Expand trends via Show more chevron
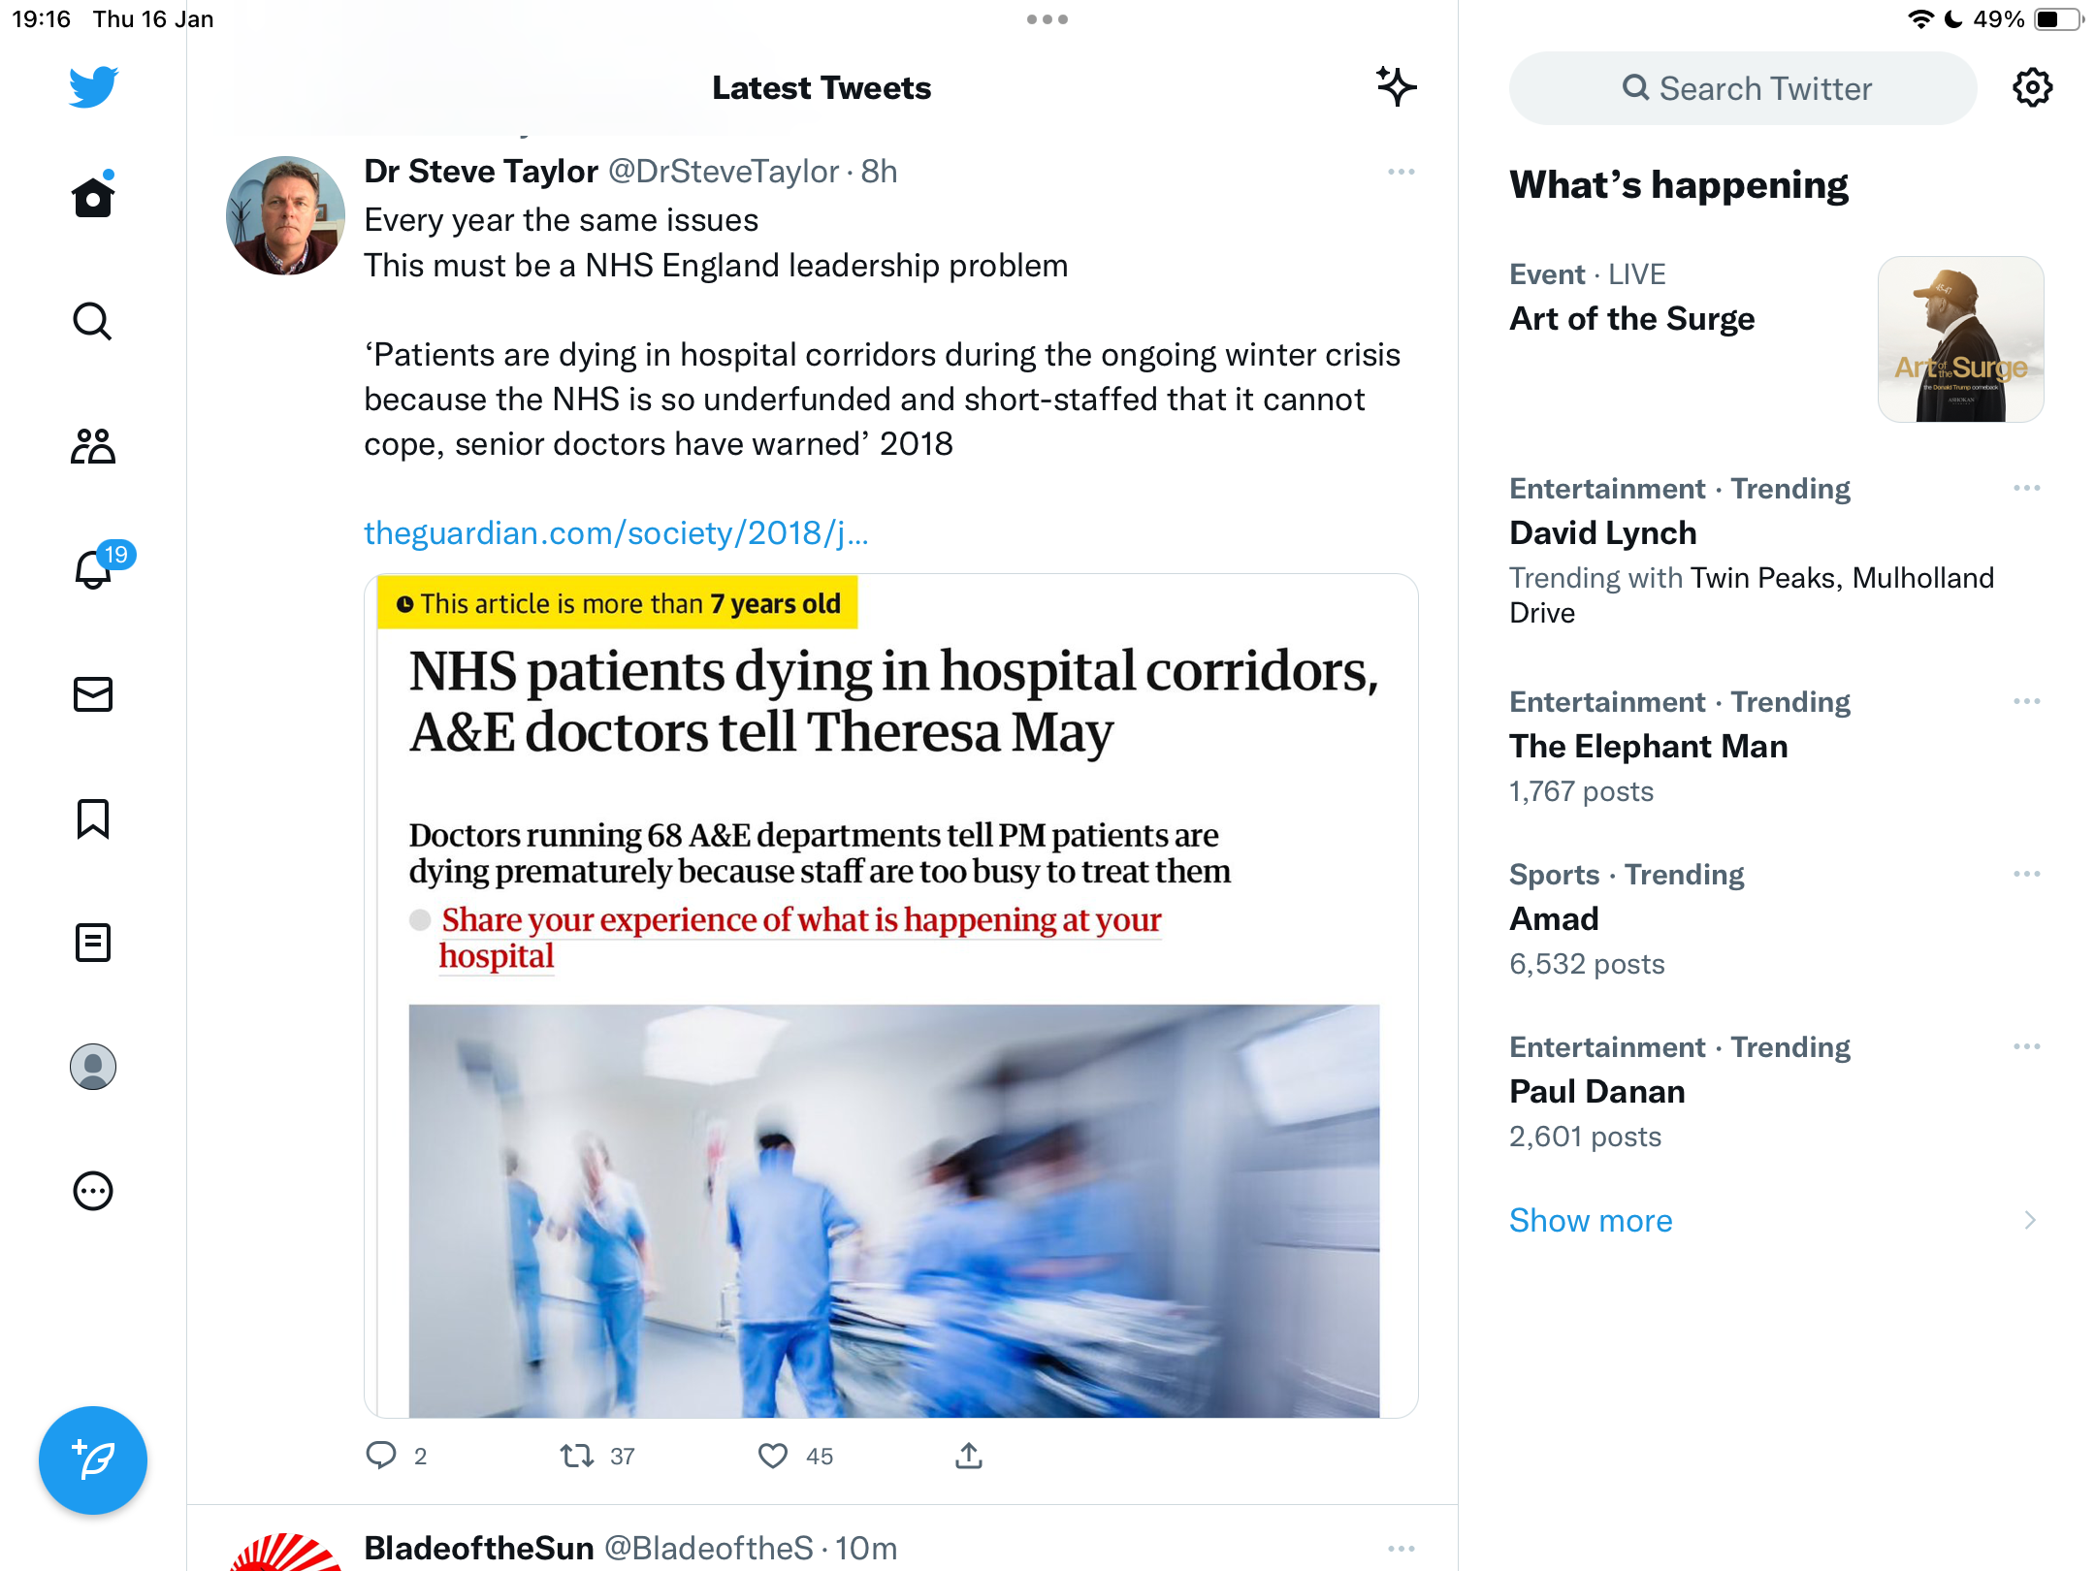The height and width of the screenshot is (1571, 2095). [x=2029, y=1220]
